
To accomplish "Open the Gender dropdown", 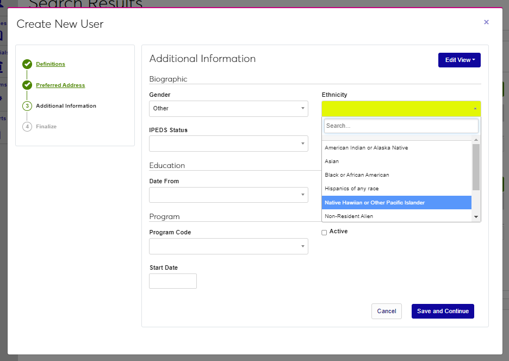I will point(228,109).
